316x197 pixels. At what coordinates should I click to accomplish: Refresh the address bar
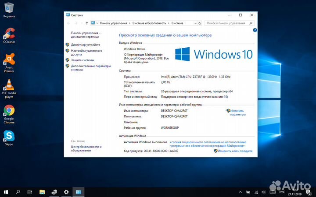coord(200,23)
